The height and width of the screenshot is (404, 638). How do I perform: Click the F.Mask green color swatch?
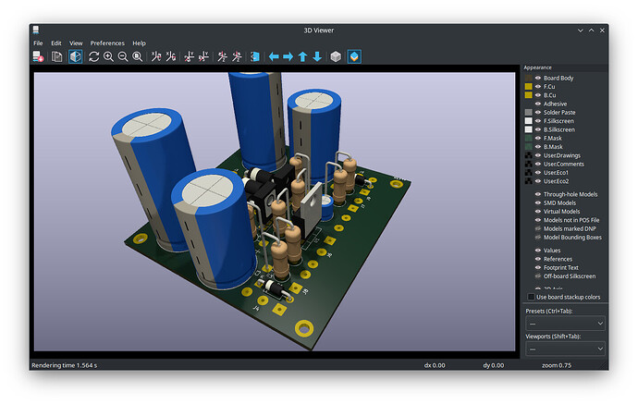(x=529, y=138)
